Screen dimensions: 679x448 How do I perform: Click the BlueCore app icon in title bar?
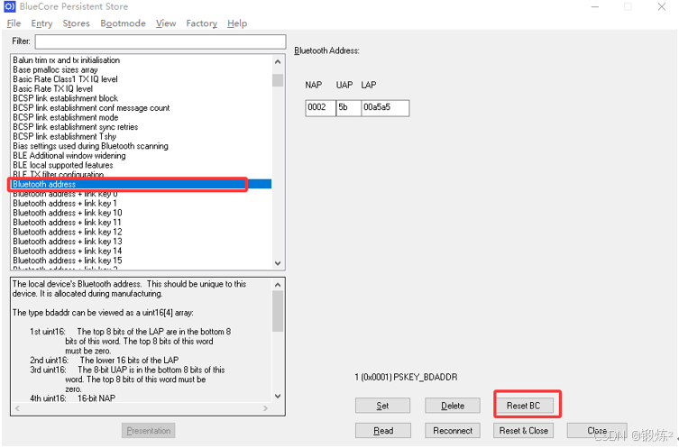click(x=10, y=6)
